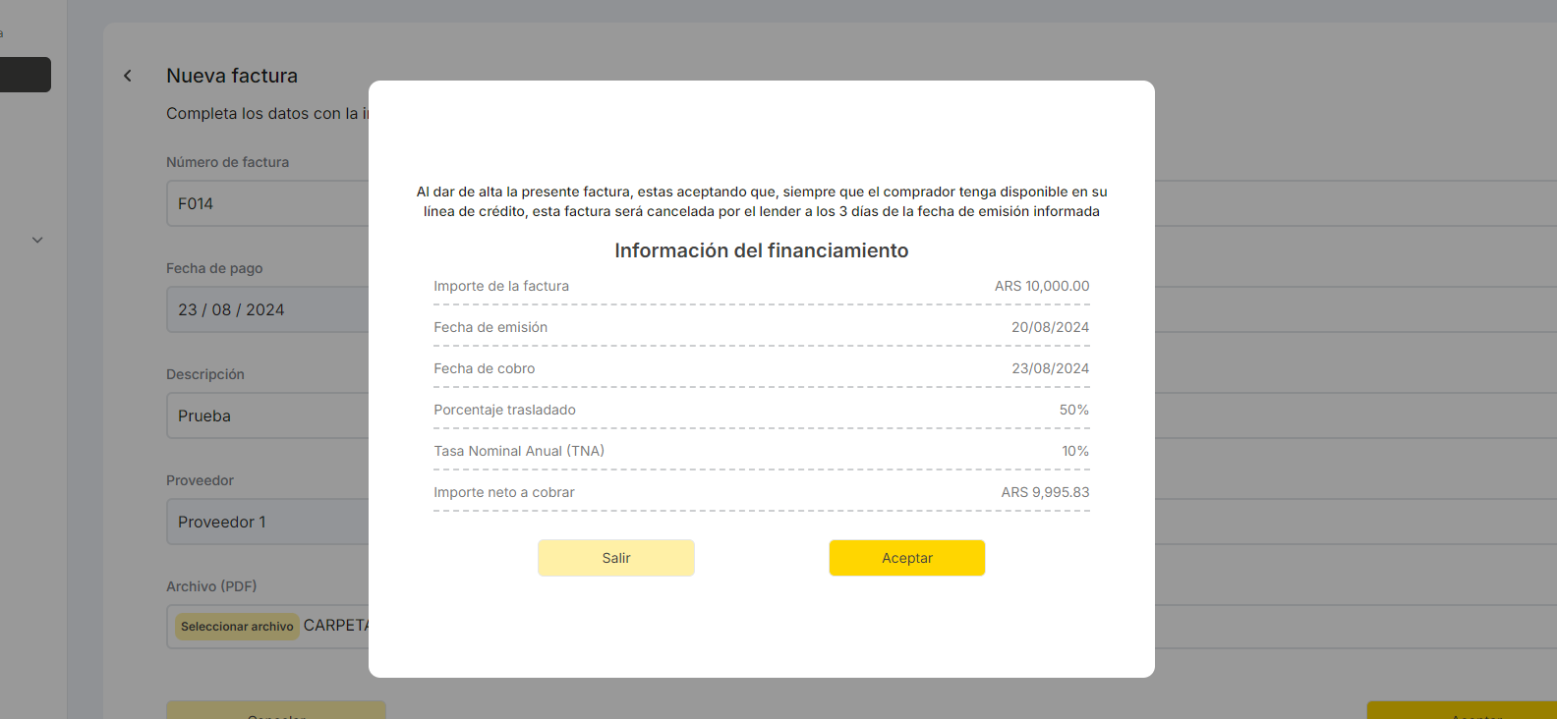
Task: Click the Nueva factura page title
Action: pyautogui.click(x=232, y=76)
